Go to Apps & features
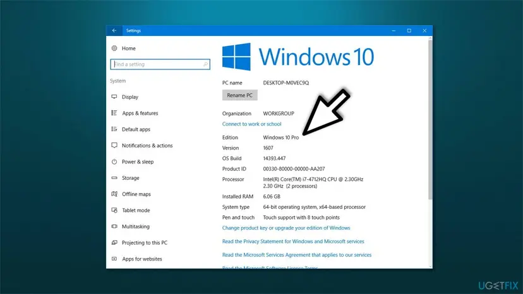The image size is (523, 294). click(140, 114)
